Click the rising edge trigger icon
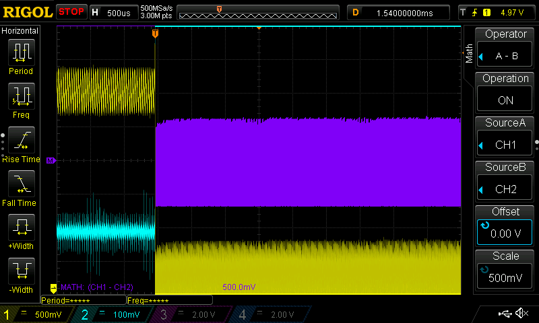This screenshot has height=323, width=539. pos(475,13)
